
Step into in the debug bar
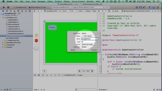pyautogui.click(x=51, y=75)
